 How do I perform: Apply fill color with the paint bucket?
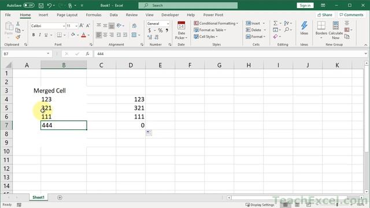coord(73,35)
